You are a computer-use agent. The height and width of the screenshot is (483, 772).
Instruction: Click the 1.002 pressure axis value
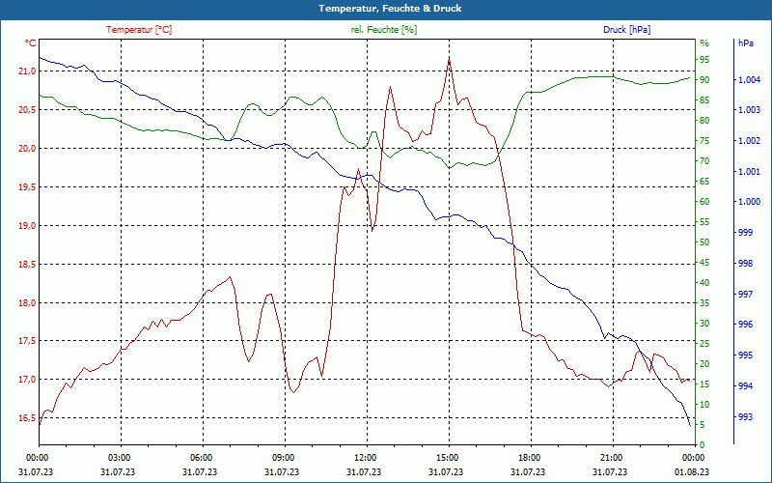tap(750, 141)
